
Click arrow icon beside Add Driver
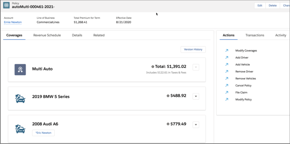[227, 57]
